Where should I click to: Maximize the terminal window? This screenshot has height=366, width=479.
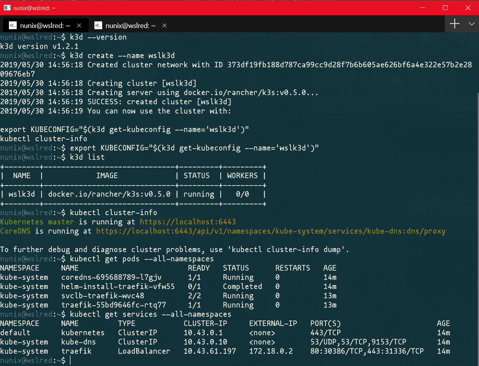coord(445,8)
